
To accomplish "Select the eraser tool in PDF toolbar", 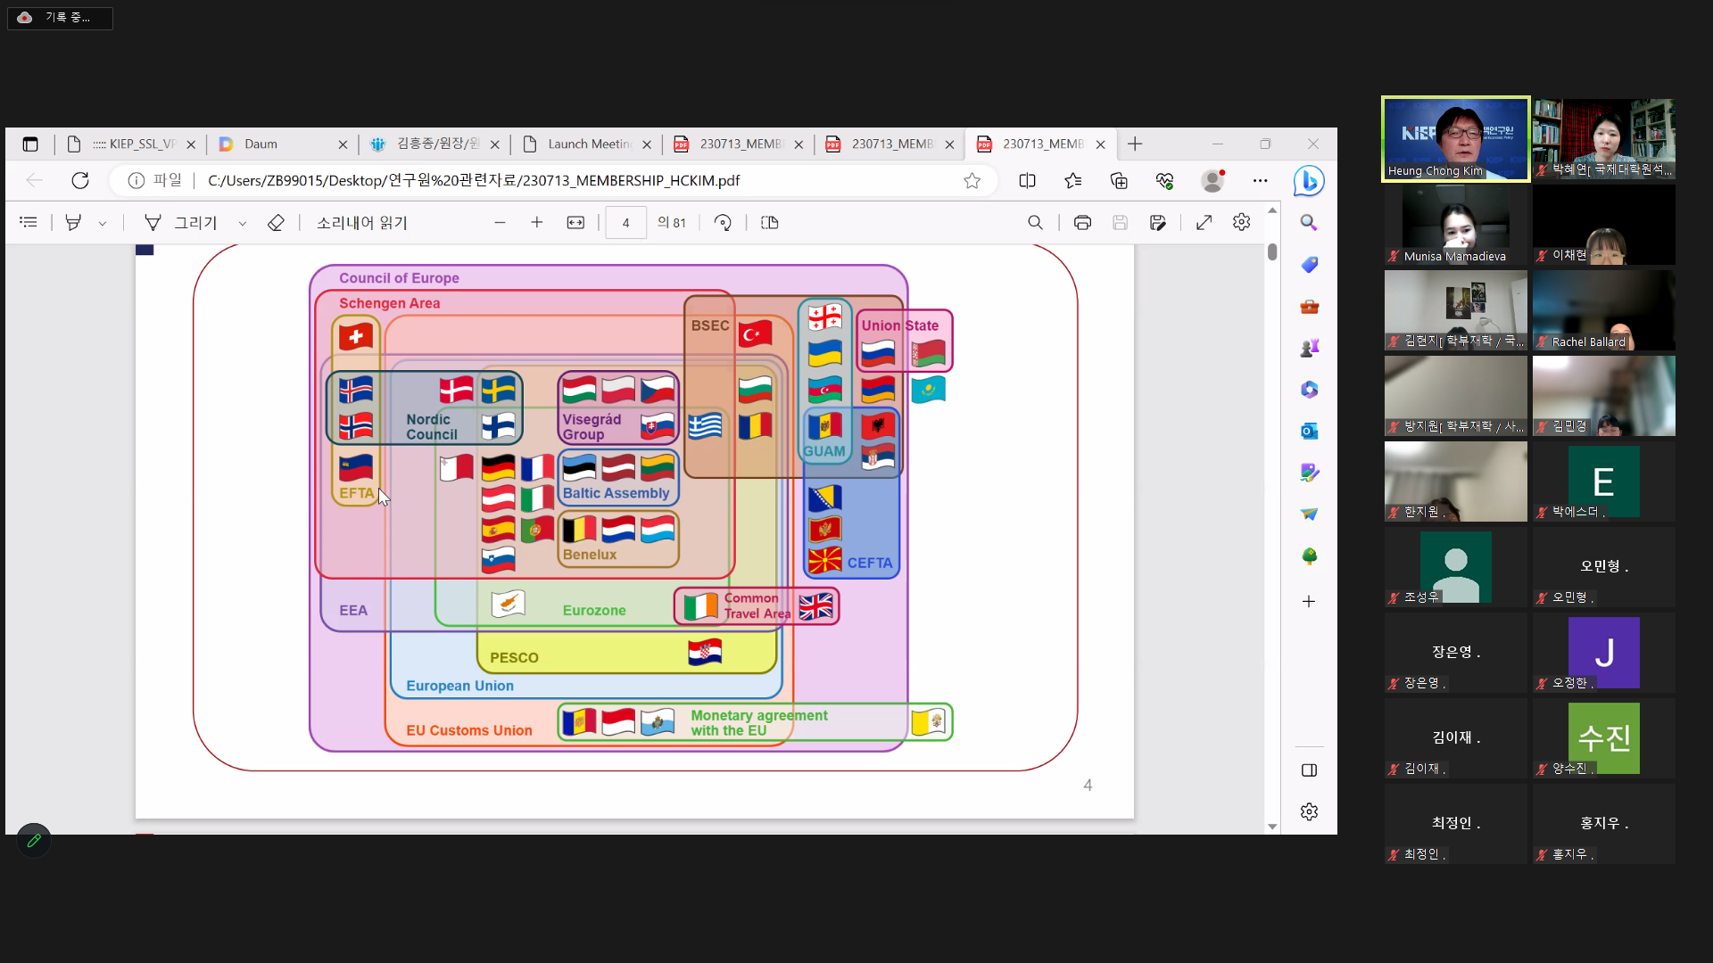I will (x=276, y=223).
